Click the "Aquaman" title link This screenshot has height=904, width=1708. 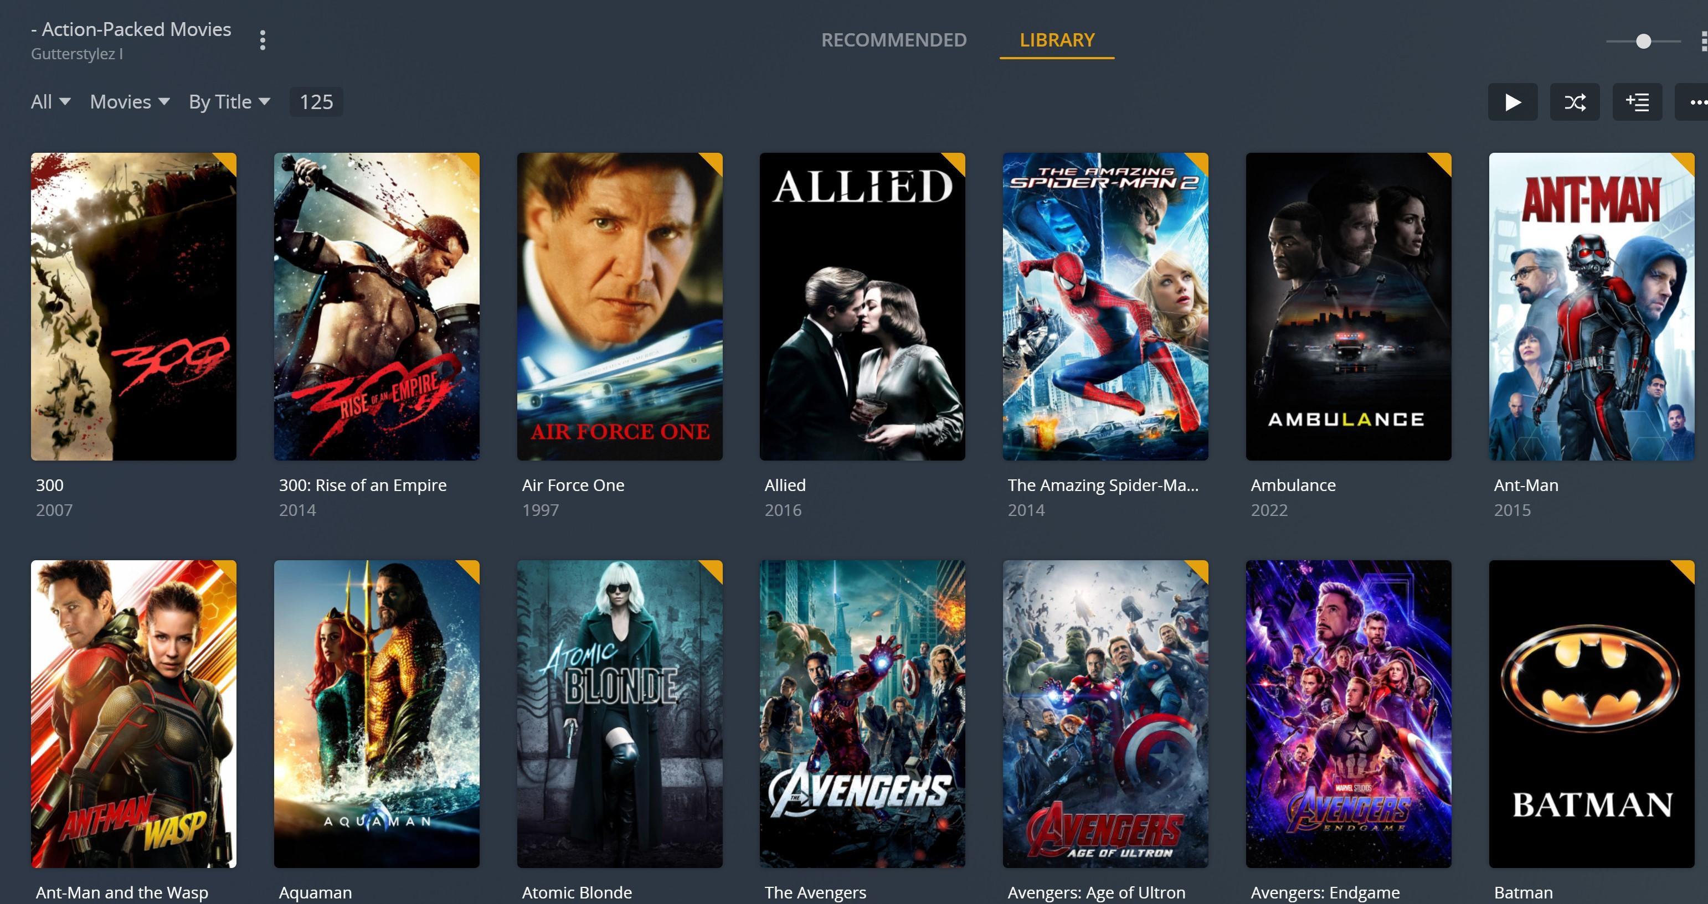(x=316, y=893)
